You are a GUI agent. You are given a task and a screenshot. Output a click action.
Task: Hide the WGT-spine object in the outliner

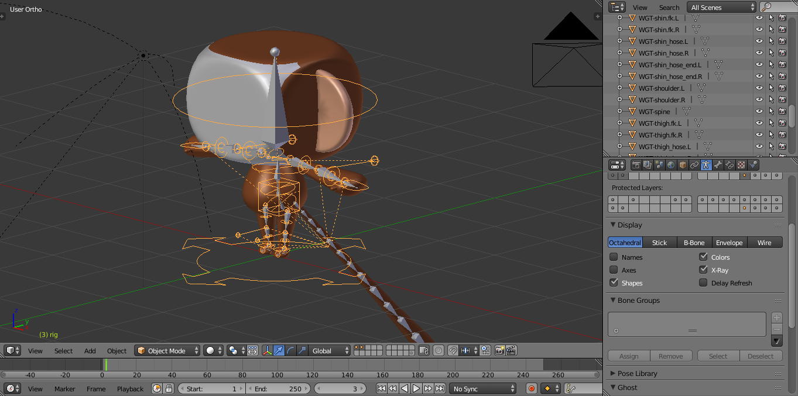(x=759, y=111)
